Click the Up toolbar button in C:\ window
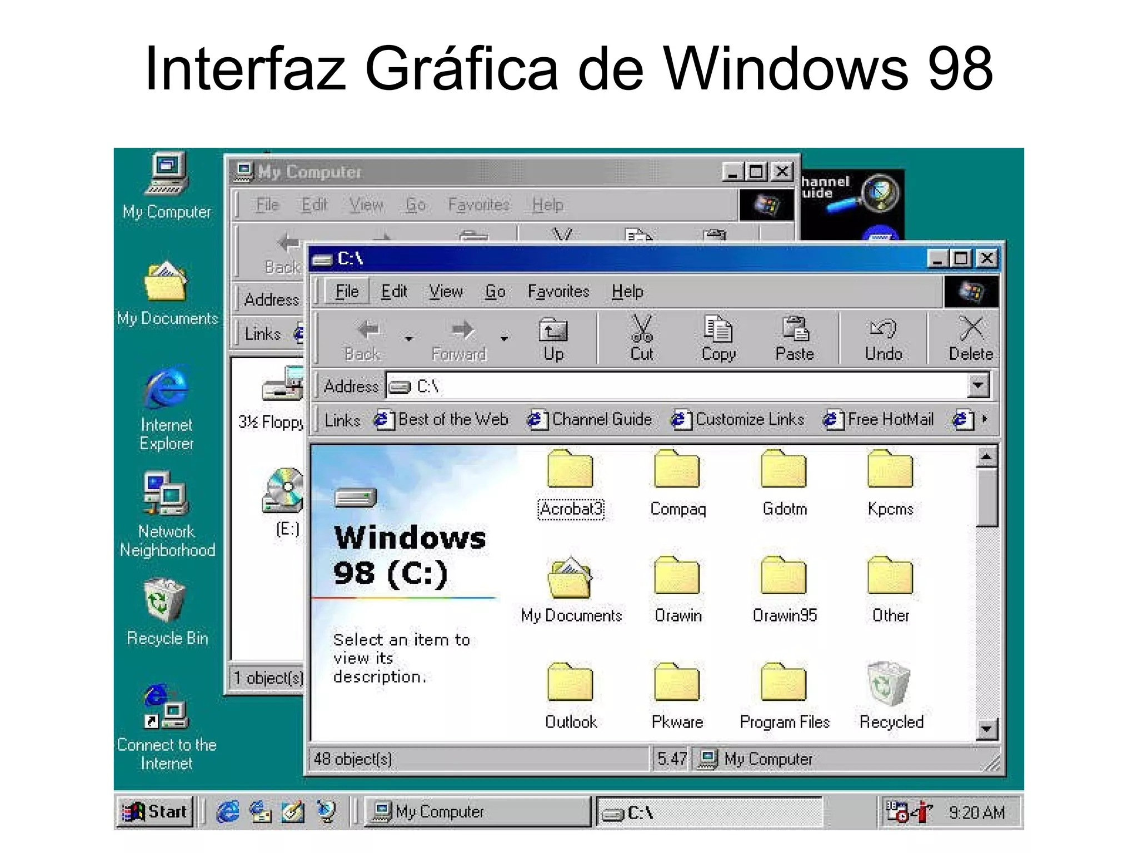 point(553,338)
